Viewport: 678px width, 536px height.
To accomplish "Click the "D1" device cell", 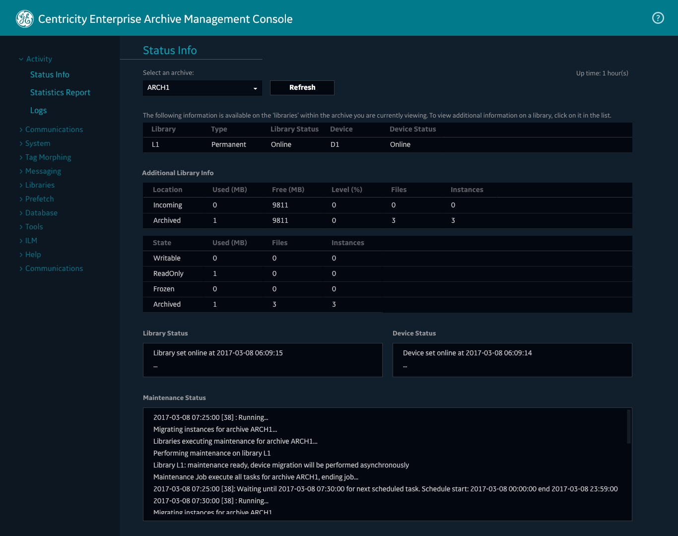I will (335, 144).
